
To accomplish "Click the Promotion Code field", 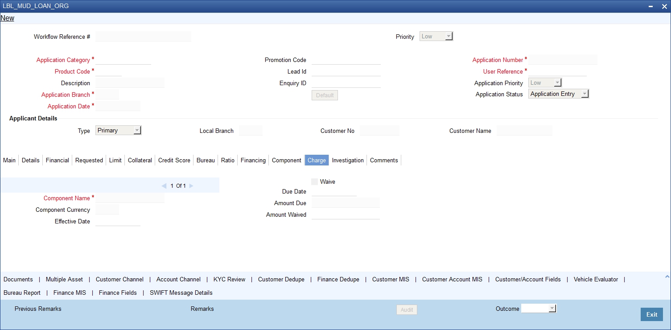I will point(346,60).
